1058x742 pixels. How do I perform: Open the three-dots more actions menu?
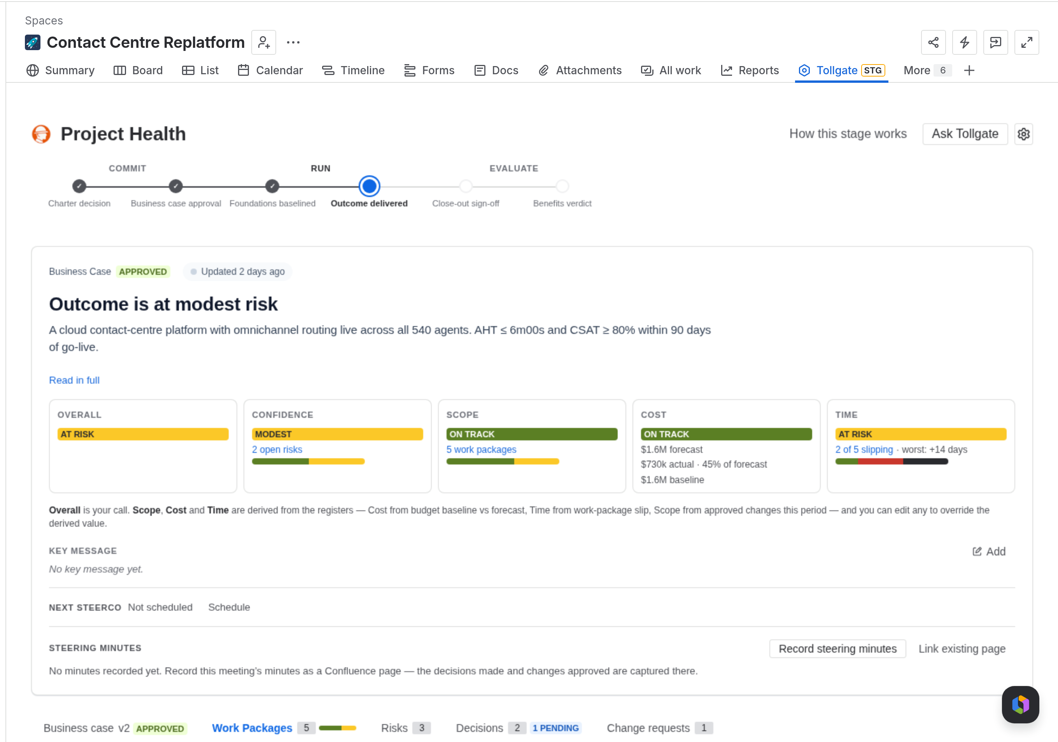(x=293, y=42)
